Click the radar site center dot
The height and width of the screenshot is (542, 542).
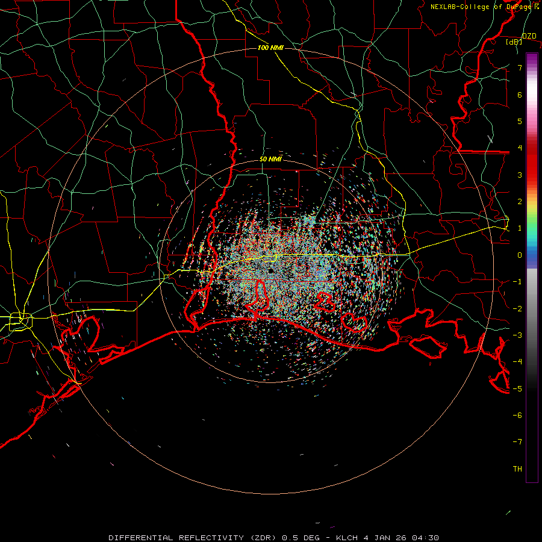[270, 270]
